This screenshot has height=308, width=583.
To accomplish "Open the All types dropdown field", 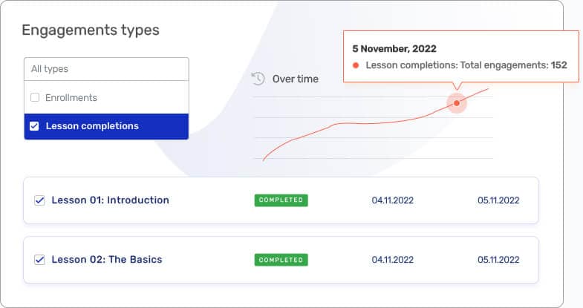I will (x=106, y=69).
